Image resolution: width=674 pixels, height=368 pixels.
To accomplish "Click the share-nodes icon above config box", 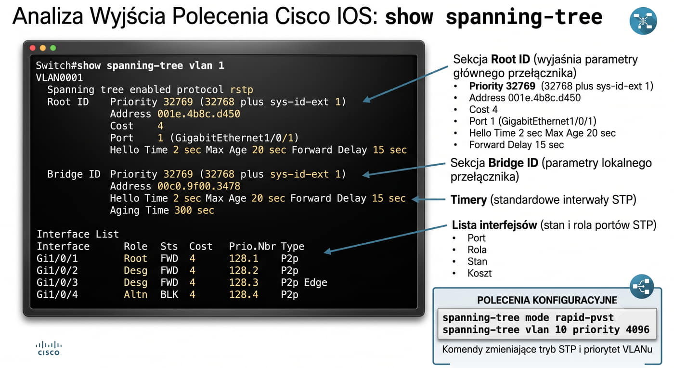I will (x=642, y=287).
